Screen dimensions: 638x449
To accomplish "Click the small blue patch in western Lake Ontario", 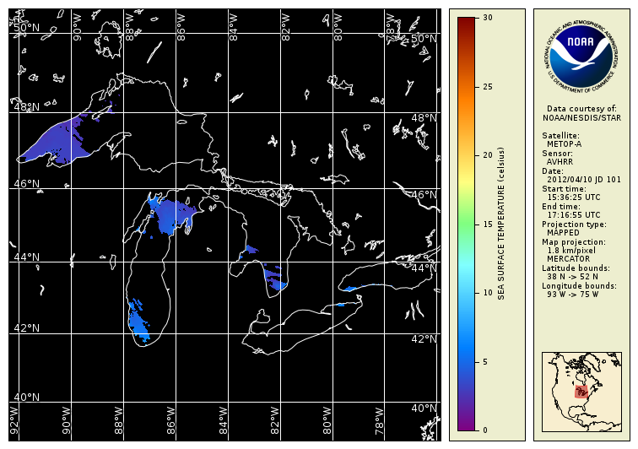I will pos(349,289).
